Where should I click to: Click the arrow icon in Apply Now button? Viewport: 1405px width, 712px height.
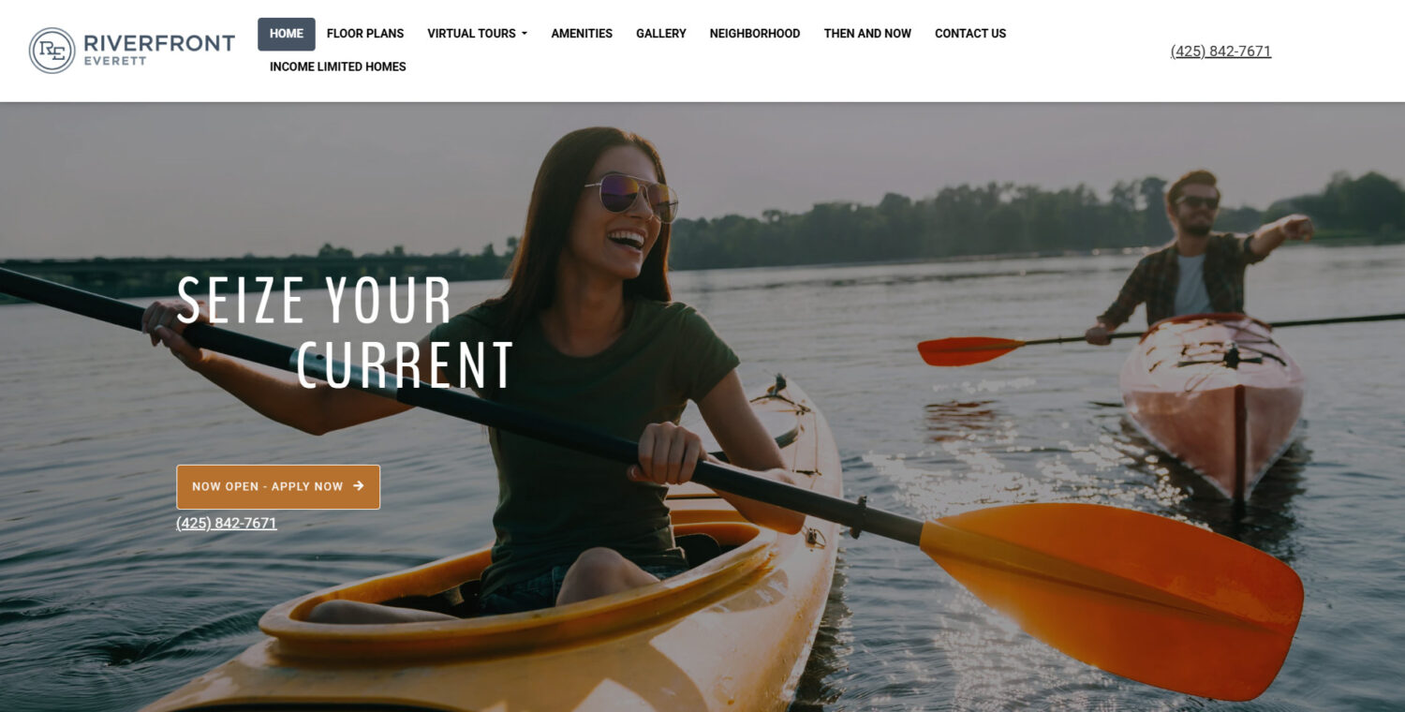(x=358, y=486)
